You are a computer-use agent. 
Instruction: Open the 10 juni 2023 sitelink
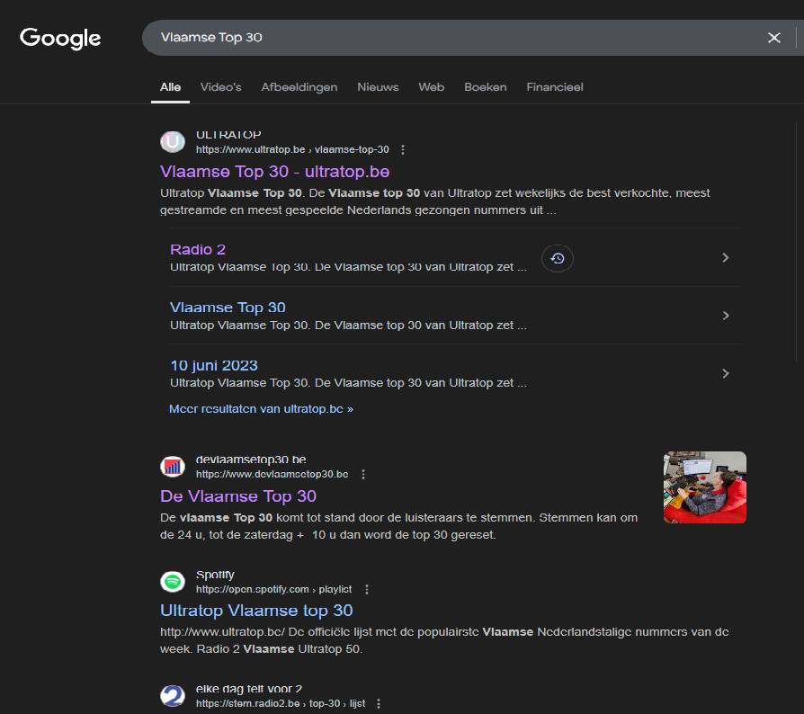coord(214,365)
